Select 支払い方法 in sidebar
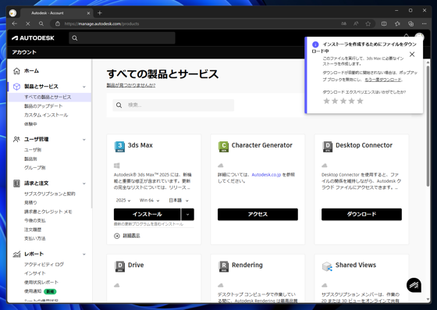 coord(35,238)
